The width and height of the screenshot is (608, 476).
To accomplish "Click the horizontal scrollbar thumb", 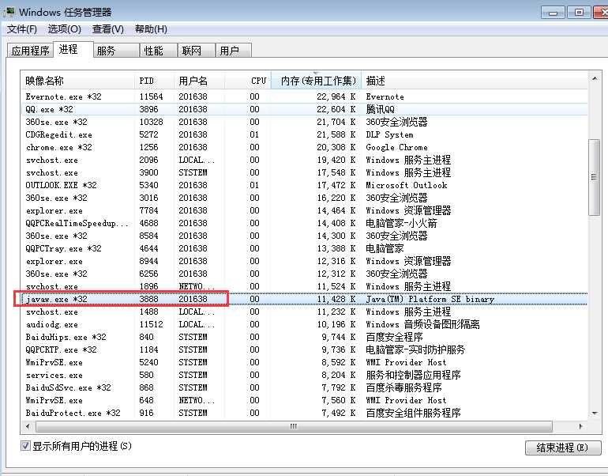I will click(x=294, y=426).
